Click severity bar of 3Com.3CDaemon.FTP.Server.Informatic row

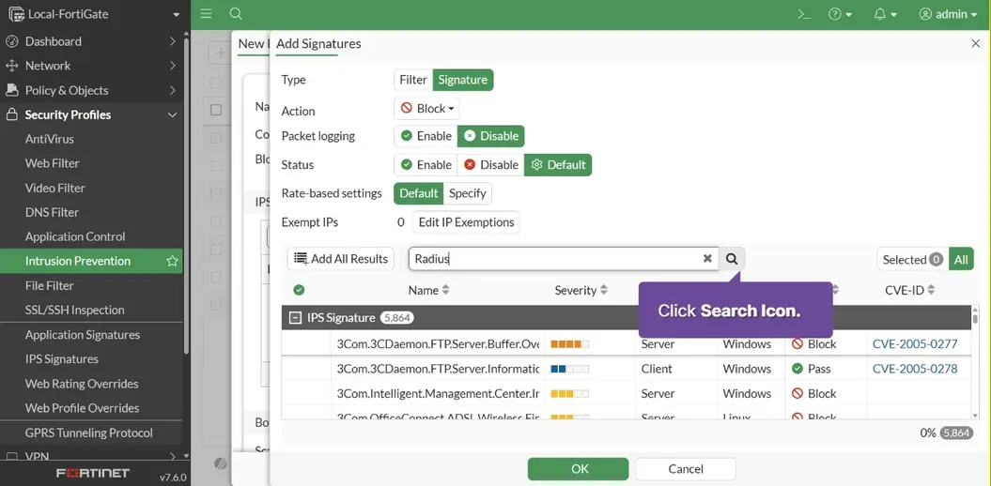click(x=569, y=370)
